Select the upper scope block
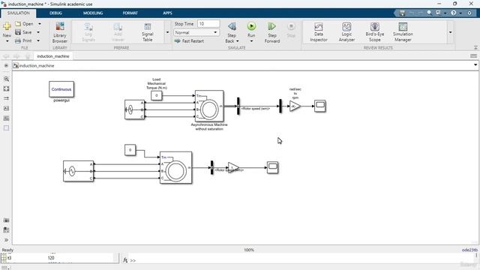 pos(320,106)
